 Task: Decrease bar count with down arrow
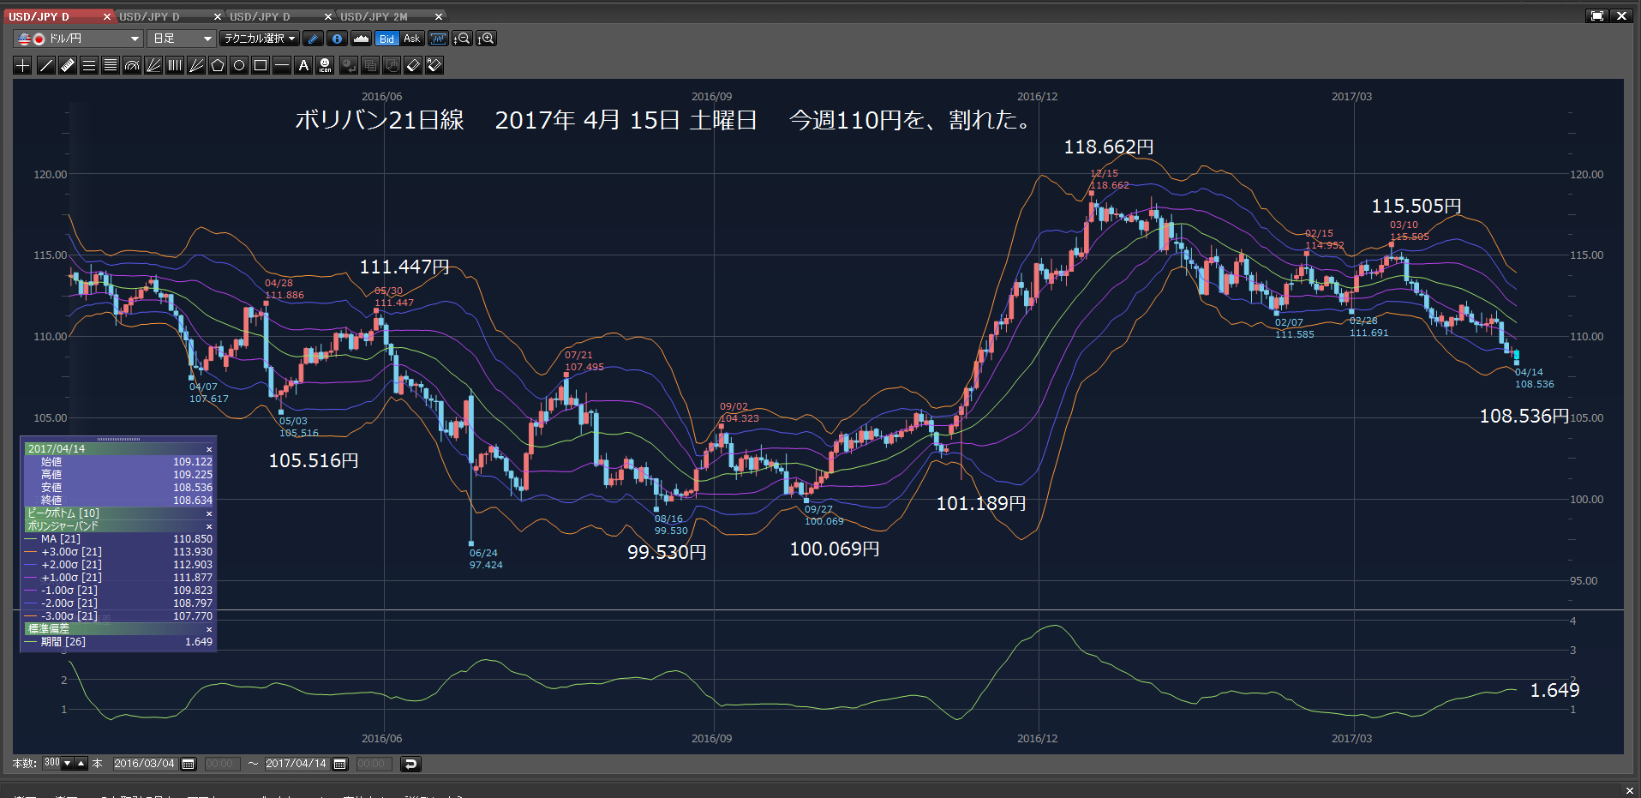68,764
